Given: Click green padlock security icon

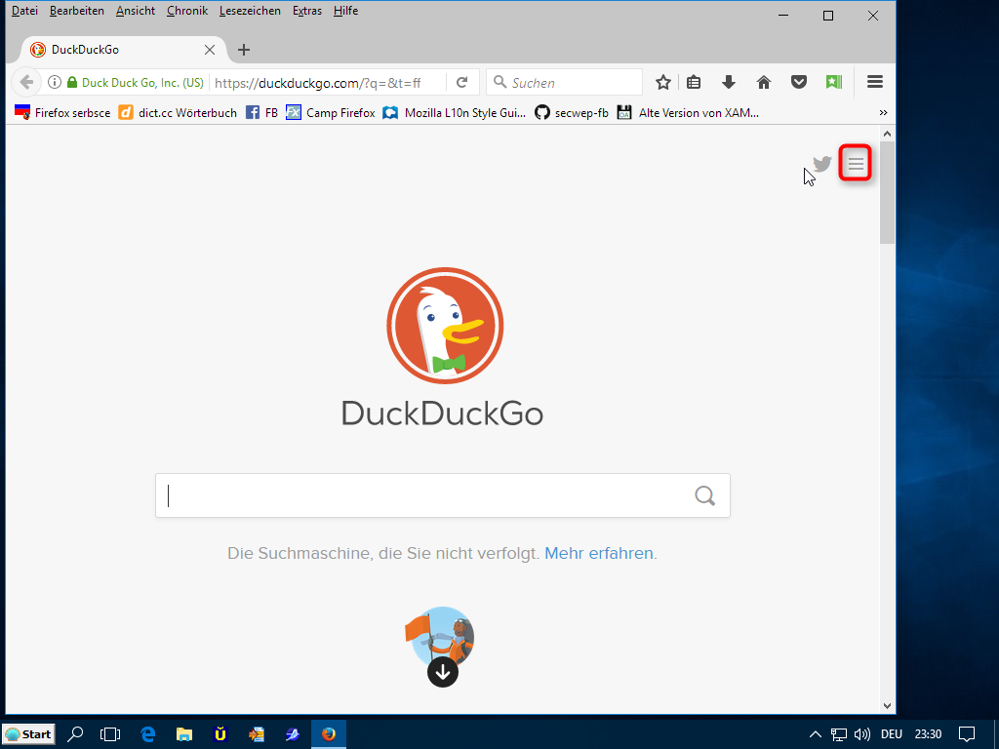Looking at the screenshot, I should click(72, 82).
